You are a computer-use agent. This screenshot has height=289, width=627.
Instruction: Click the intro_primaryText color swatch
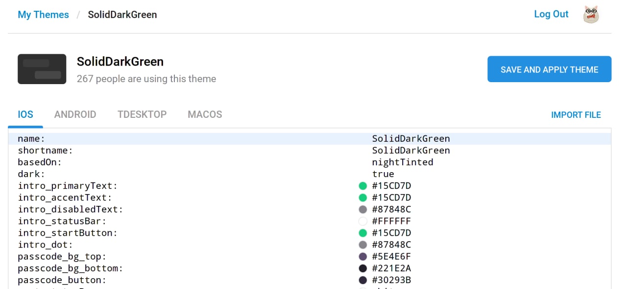click(x=363, y=186)
